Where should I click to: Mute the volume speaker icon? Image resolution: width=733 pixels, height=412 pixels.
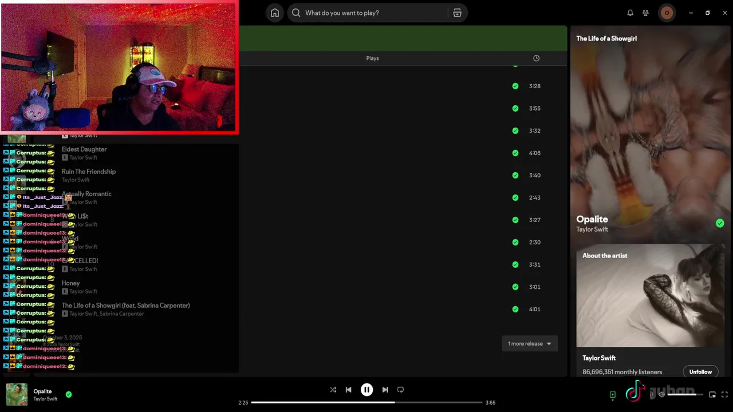coord(661,394)
